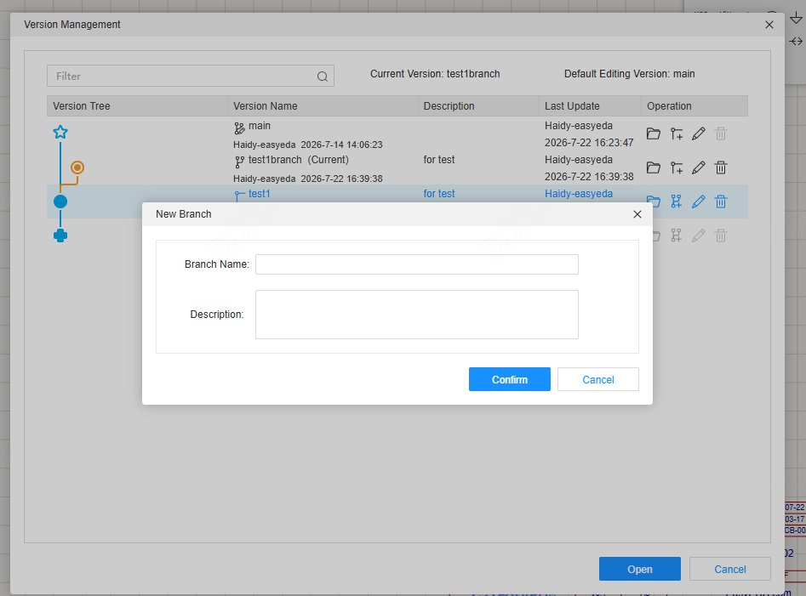This screenshot has height=596, width=806.
Task: Click '2026-7-22 16:23:47' last update of main
Action: click(x=589, y=143)
